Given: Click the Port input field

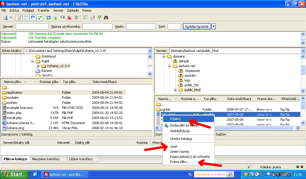Looking at the screenshot, I should [x=174, y=27].
